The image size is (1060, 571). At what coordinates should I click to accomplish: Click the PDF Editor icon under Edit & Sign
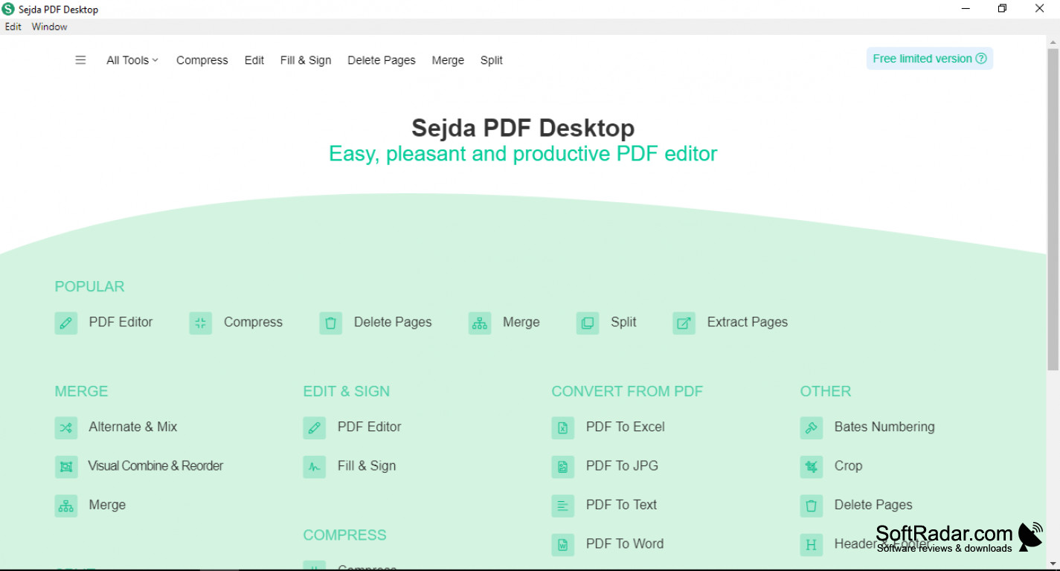(315, 428)
